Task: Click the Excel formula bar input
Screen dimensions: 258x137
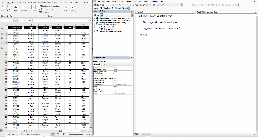Action: click(x=62, y=20)
